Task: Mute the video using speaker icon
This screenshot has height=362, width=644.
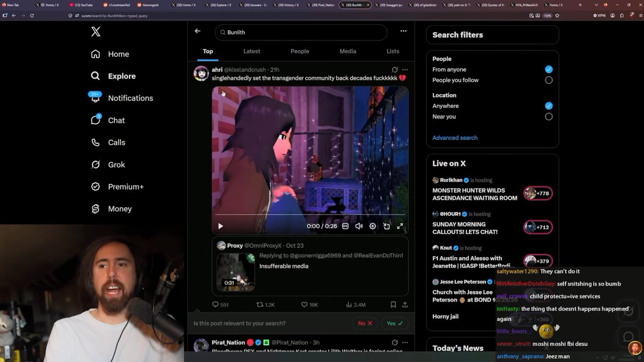Action: (359, 226)
